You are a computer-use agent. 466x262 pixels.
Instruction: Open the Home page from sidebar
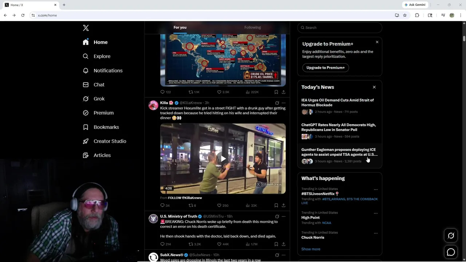pyautogui.click(x=95, y=42)
